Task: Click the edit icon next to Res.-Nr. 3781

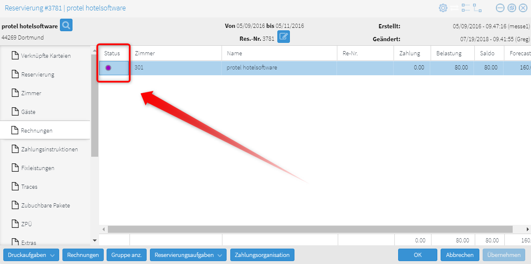Action: [x=284, y=37]
